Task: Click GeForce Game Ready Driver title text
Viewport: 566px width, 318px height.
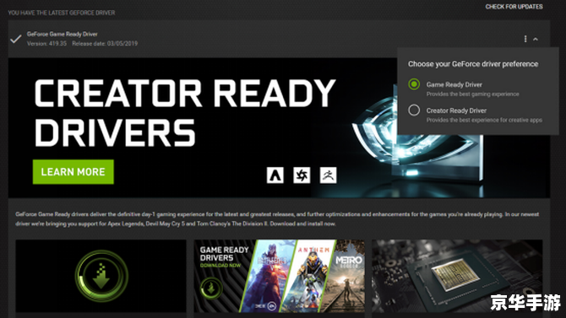Action: coord(62,34)
